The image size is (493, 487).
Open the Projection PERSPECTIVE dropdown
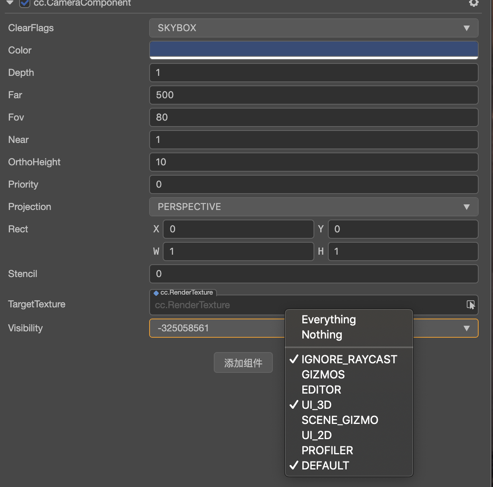pyautogui.click(x=314, y=207)
